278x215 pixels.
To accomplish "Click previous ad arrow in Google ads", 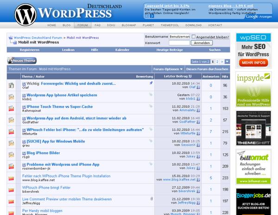I will (147, 16).
